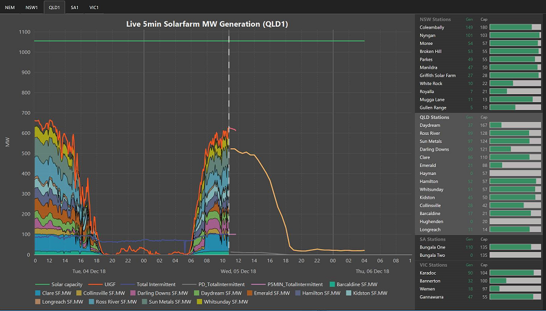Select the Bungala One station row

pos(433,247)
